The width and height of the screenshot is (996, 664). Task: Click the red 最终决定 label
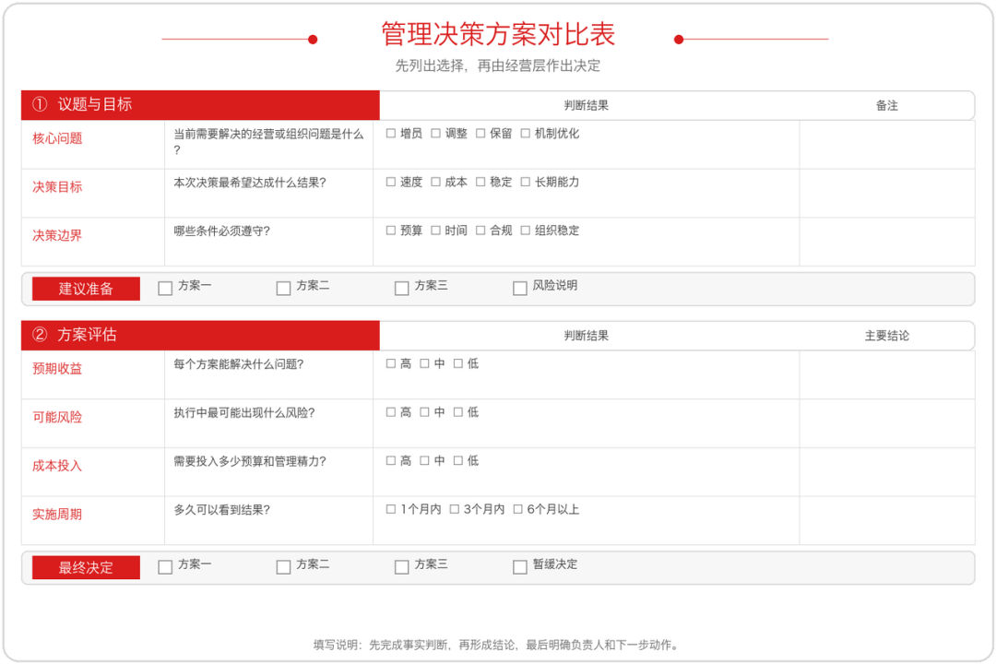[x=86, y=567]
